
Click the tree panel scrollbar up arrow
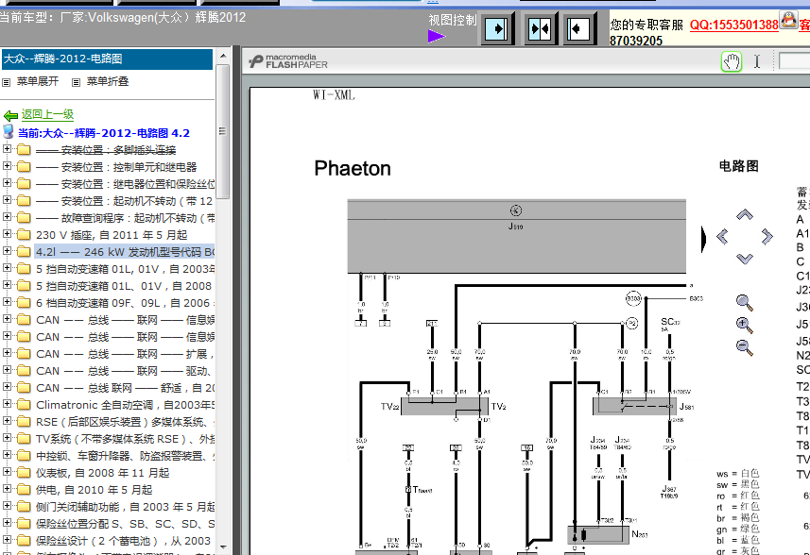pos(223,56)
